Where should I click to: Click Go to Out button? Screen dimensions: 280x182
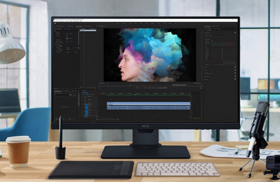[x=155, y=88]
